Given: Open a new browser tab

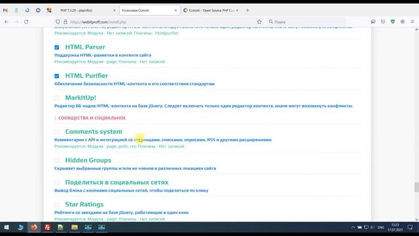Looking at the screenshot, I should point(247,10).
